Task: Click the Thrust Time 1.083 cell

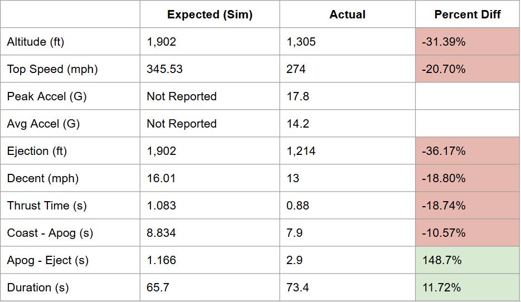Action: (210, 205)
